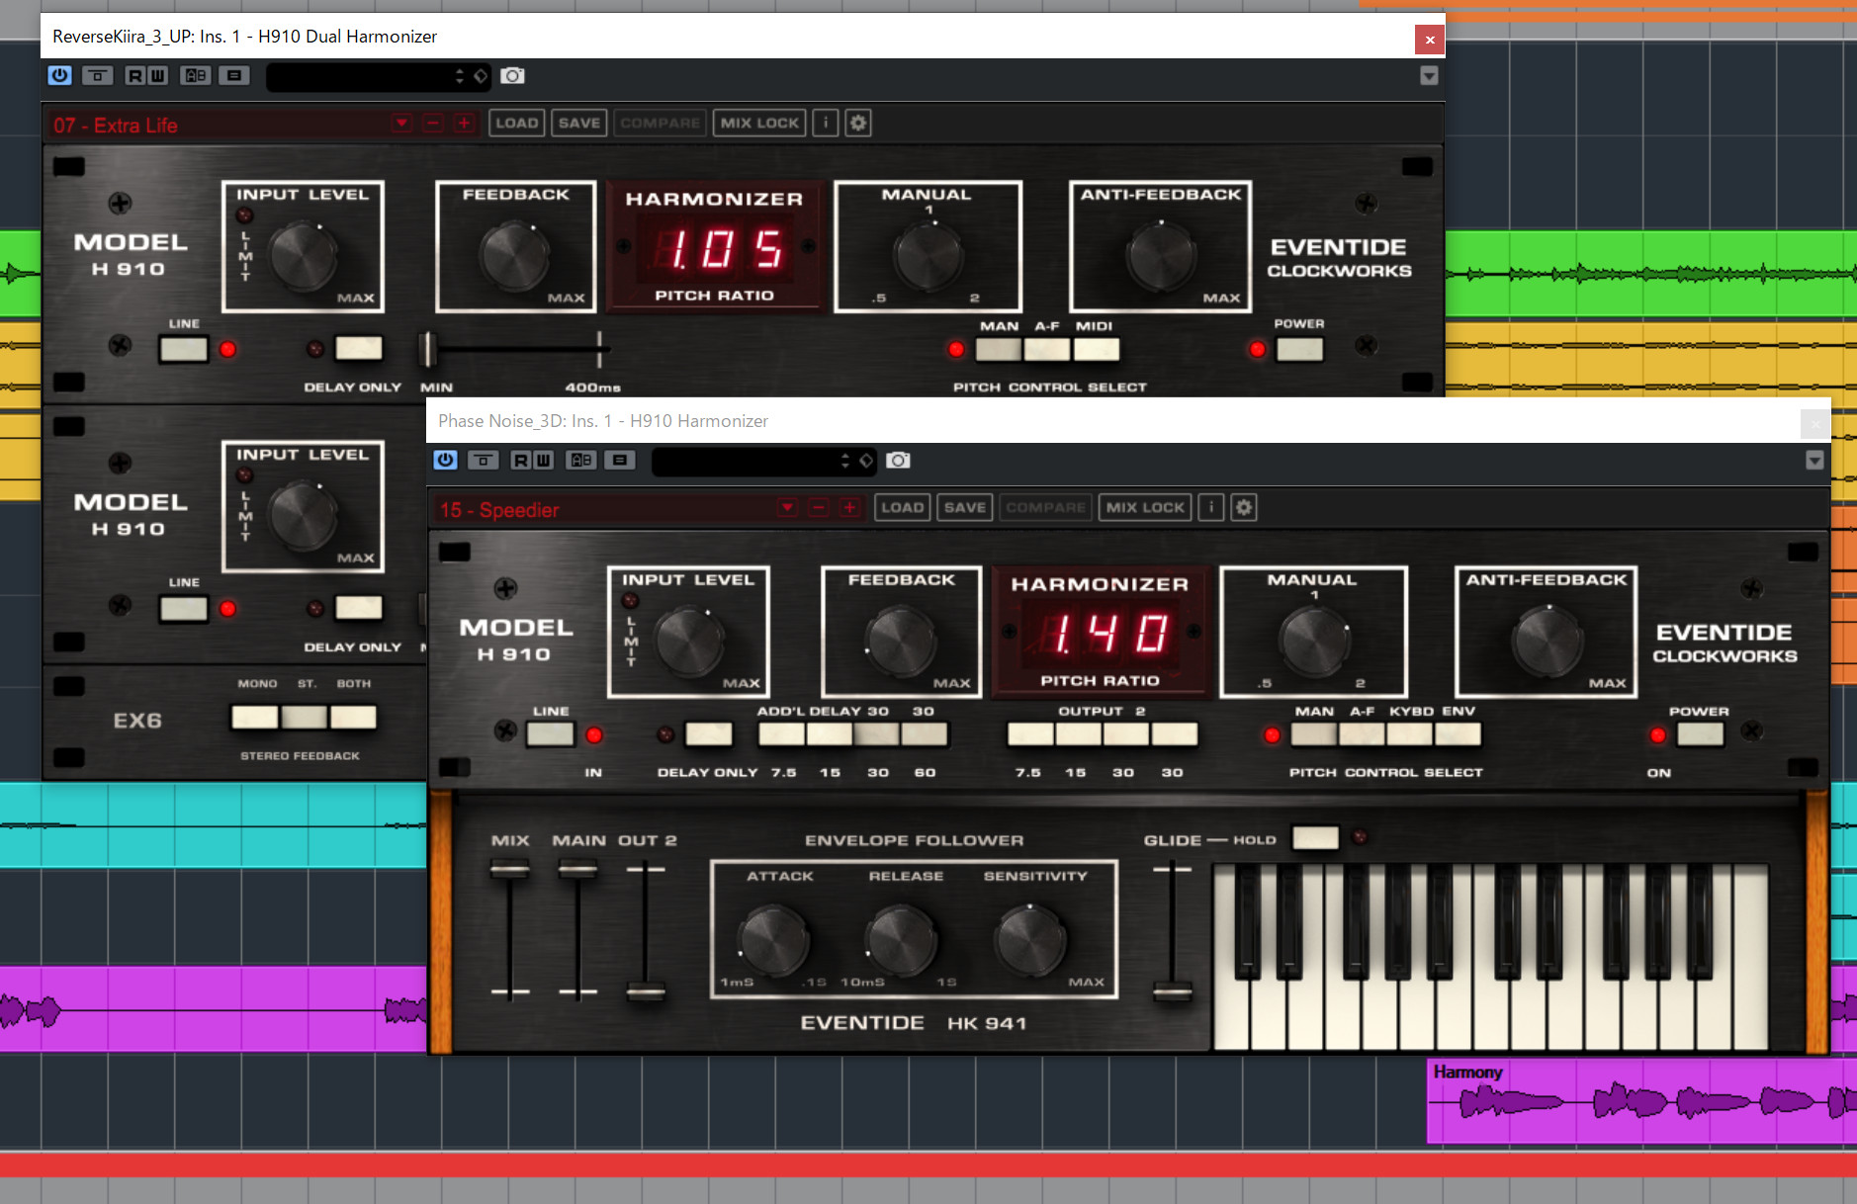Toggle DELAY ONLY switch in Speedier H910 unit
The height and width of the screenshot is (1204, 1857).
(709, 734)
